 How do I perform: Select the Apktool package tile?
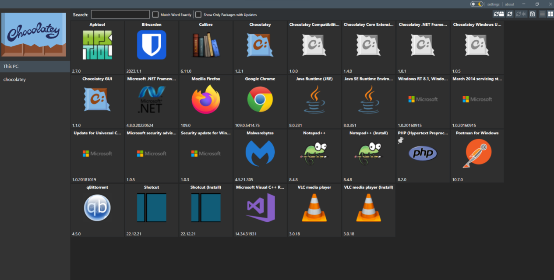coord(97,47)
